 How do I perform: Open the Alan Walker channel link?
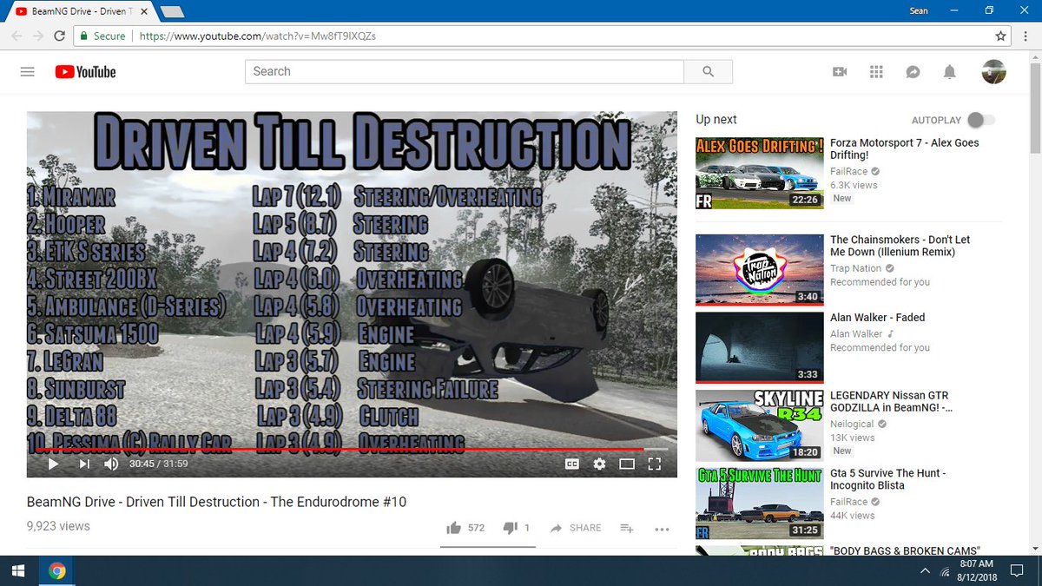856,333
